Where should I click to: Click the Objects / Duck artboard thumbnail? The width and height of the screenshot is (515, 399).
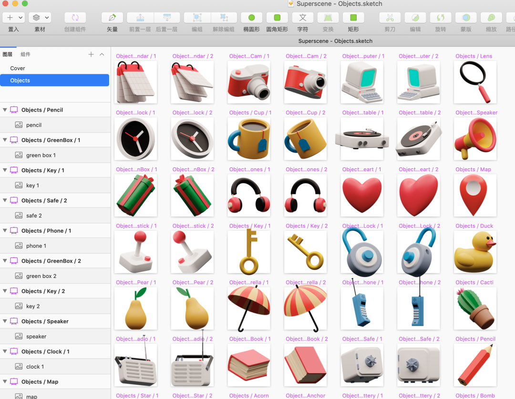pyautogui.click(x=475, y=252)
